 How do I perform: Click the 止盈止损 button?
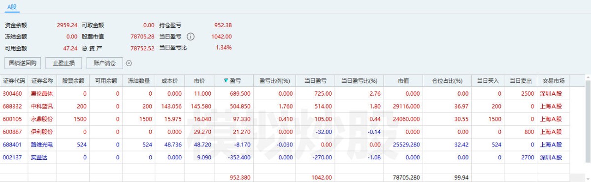pyautogui.click(x=64, y=63)
